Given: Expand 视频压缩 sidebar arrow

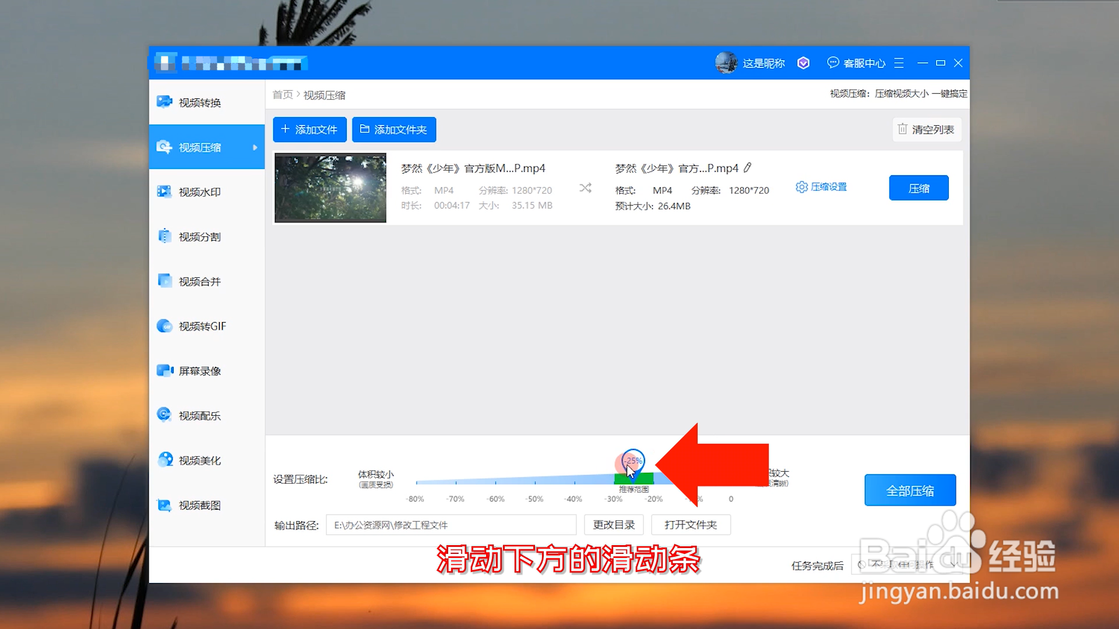Looking at the screenshot, I should click(255, 147).
